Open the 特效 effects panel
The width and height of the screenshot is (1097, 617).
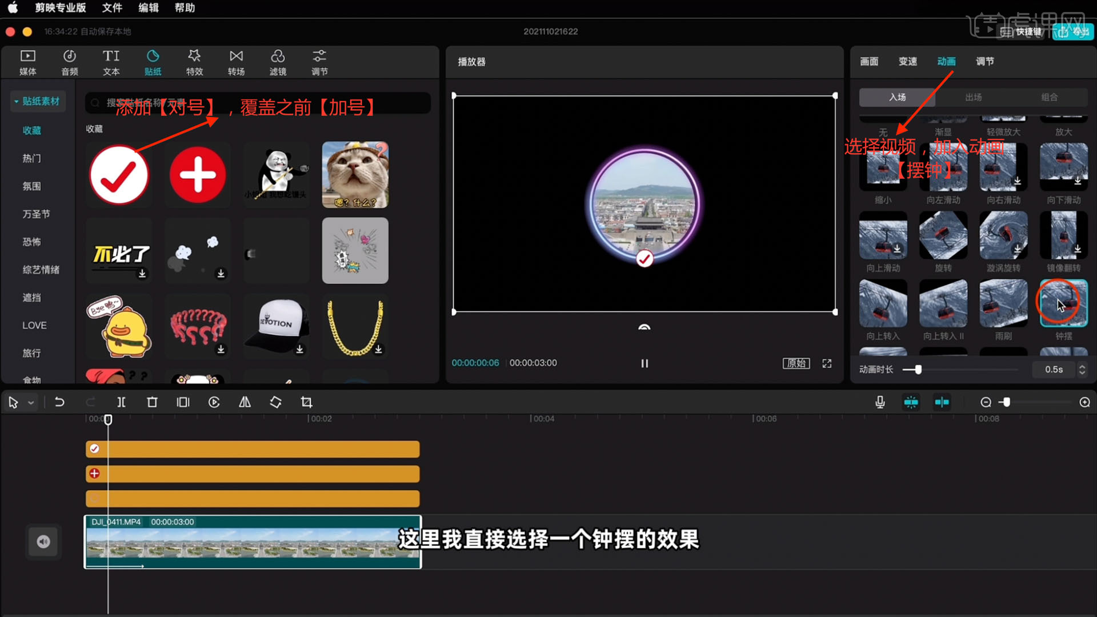194,62
